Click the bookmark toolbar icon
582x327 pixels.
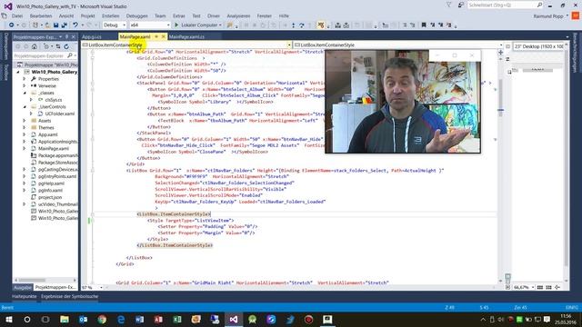(x=424, y=25)
